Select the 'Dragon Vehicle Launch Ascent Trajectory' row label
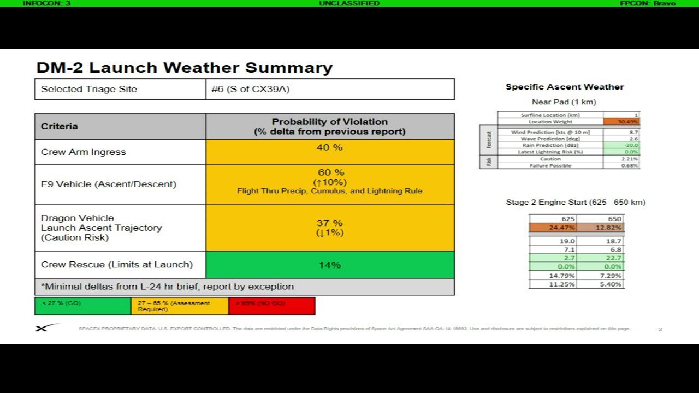Screen dimensions: 699x393 [102, 228]
